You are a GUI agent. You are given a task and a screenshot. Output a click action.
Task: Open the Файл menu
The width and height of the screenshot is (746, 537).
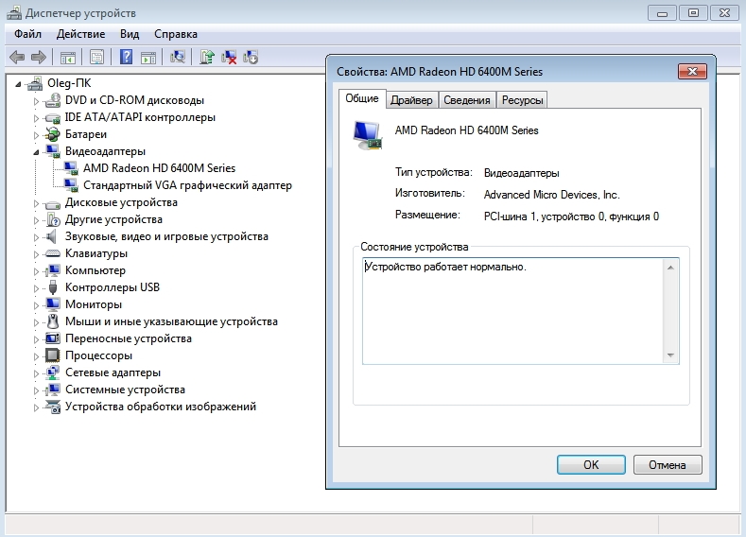click(x=27, y=34)
